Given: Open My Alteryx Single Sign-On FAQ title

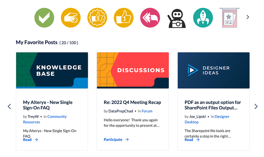Looking at the screenshot, I should tap(48, 105).
